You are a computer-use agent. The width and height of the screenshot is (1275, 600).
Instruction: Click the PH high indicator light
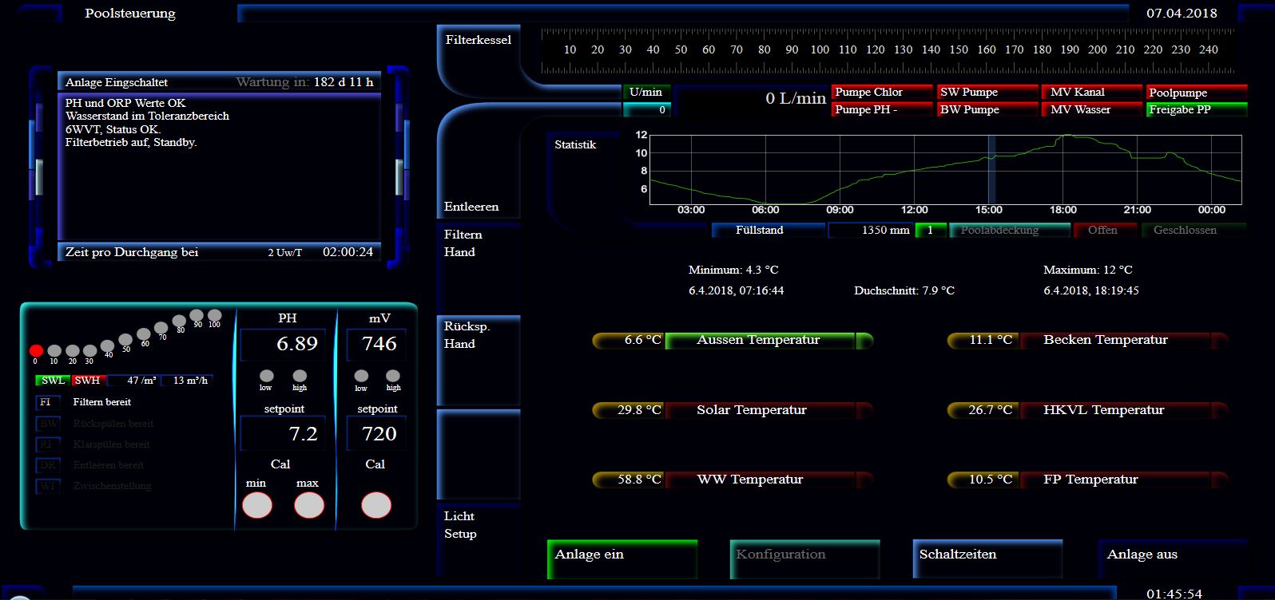click(300, 376)
